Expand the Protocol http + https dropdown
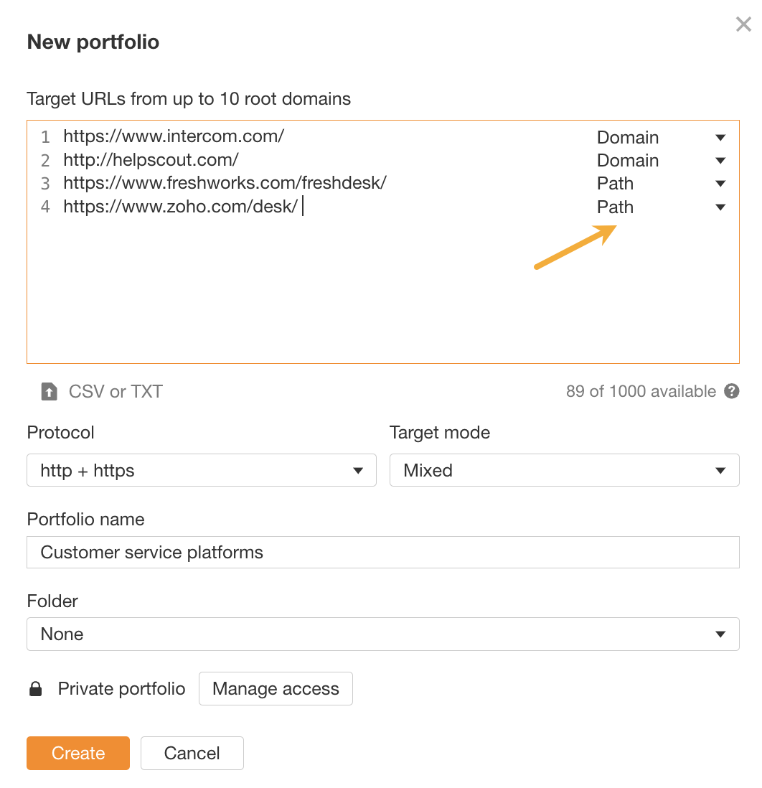Viewport: 762px width, 788px height. pos(201,470)
